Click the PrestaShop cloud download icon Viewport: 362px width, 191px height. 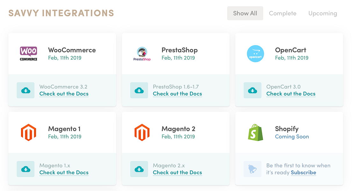[139, 90]
